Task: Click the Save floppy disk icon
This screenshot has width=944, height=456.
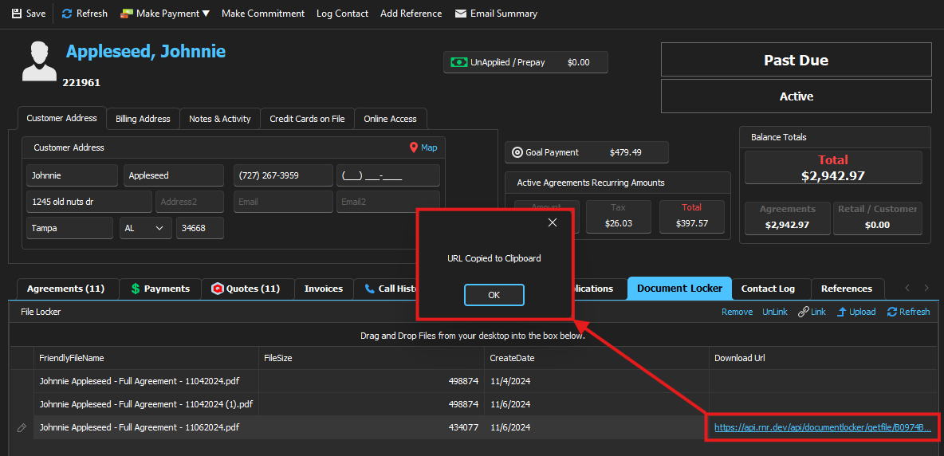Action: tap(17, 14)
